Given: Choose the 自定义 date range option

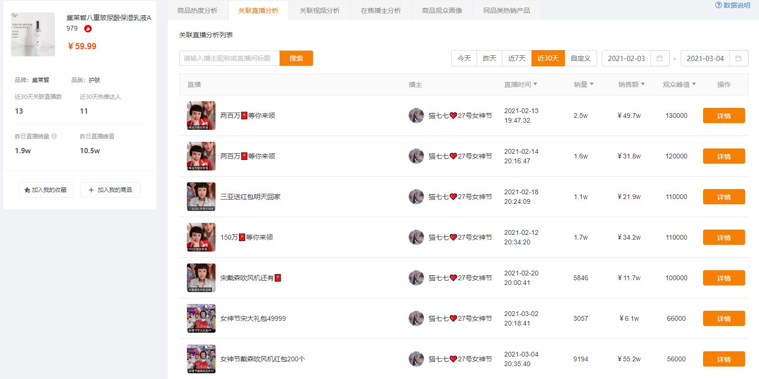Looking at the screenshot, I should (581, 58).
